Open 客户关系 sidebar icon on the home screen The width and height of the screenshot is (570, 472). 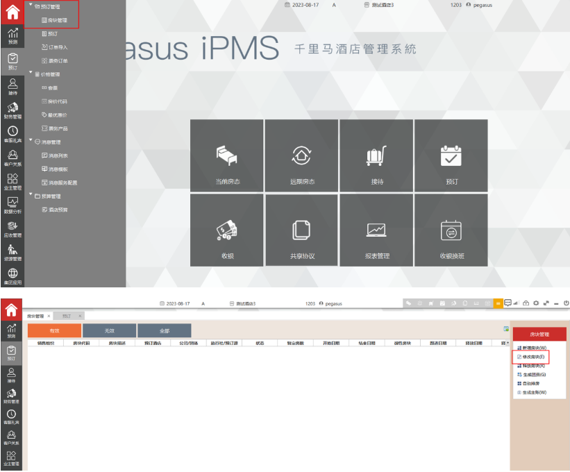(12, 158)
